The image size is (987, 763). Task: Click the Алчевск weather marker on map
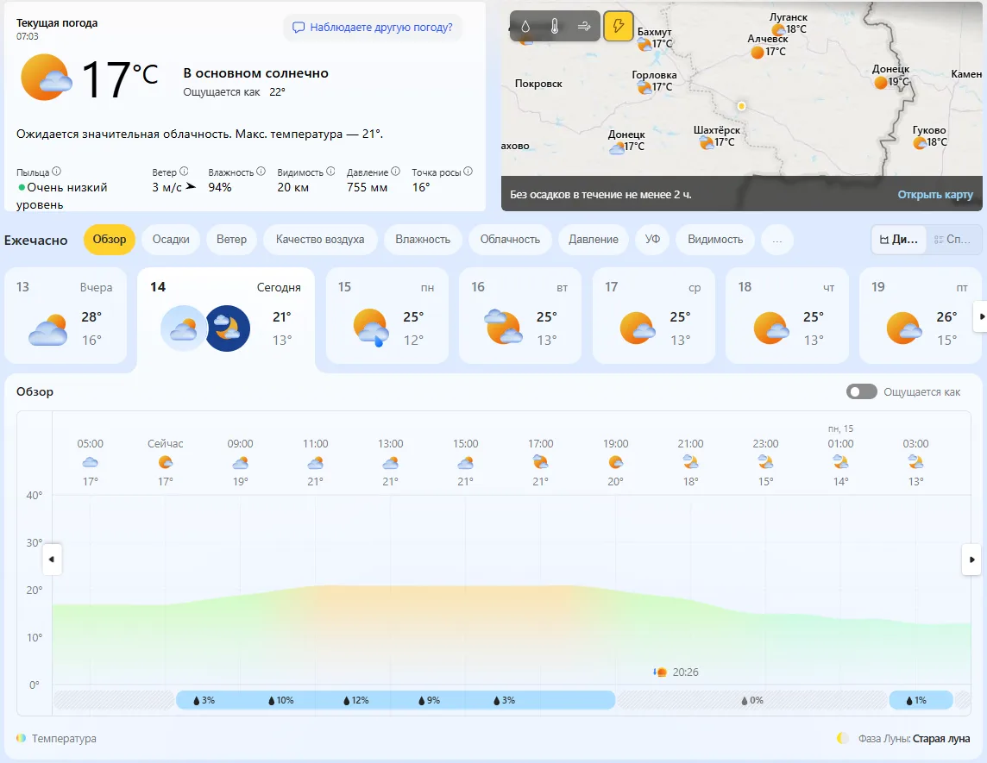(758, 53)
